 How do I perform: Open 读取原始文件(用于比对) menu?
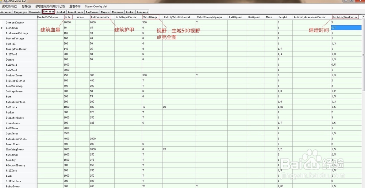click(x=50, y=7)
